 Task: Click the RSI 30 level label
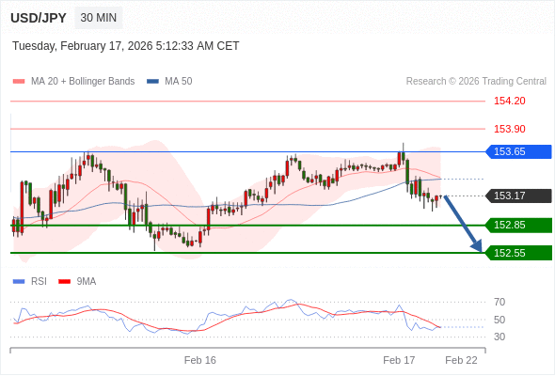pyautogui.click(x=499, y=337)
